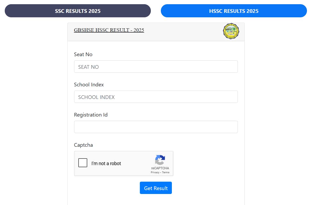
Task: Open the reCAPTCHA Terms link
Action: [x=166, y=172]
